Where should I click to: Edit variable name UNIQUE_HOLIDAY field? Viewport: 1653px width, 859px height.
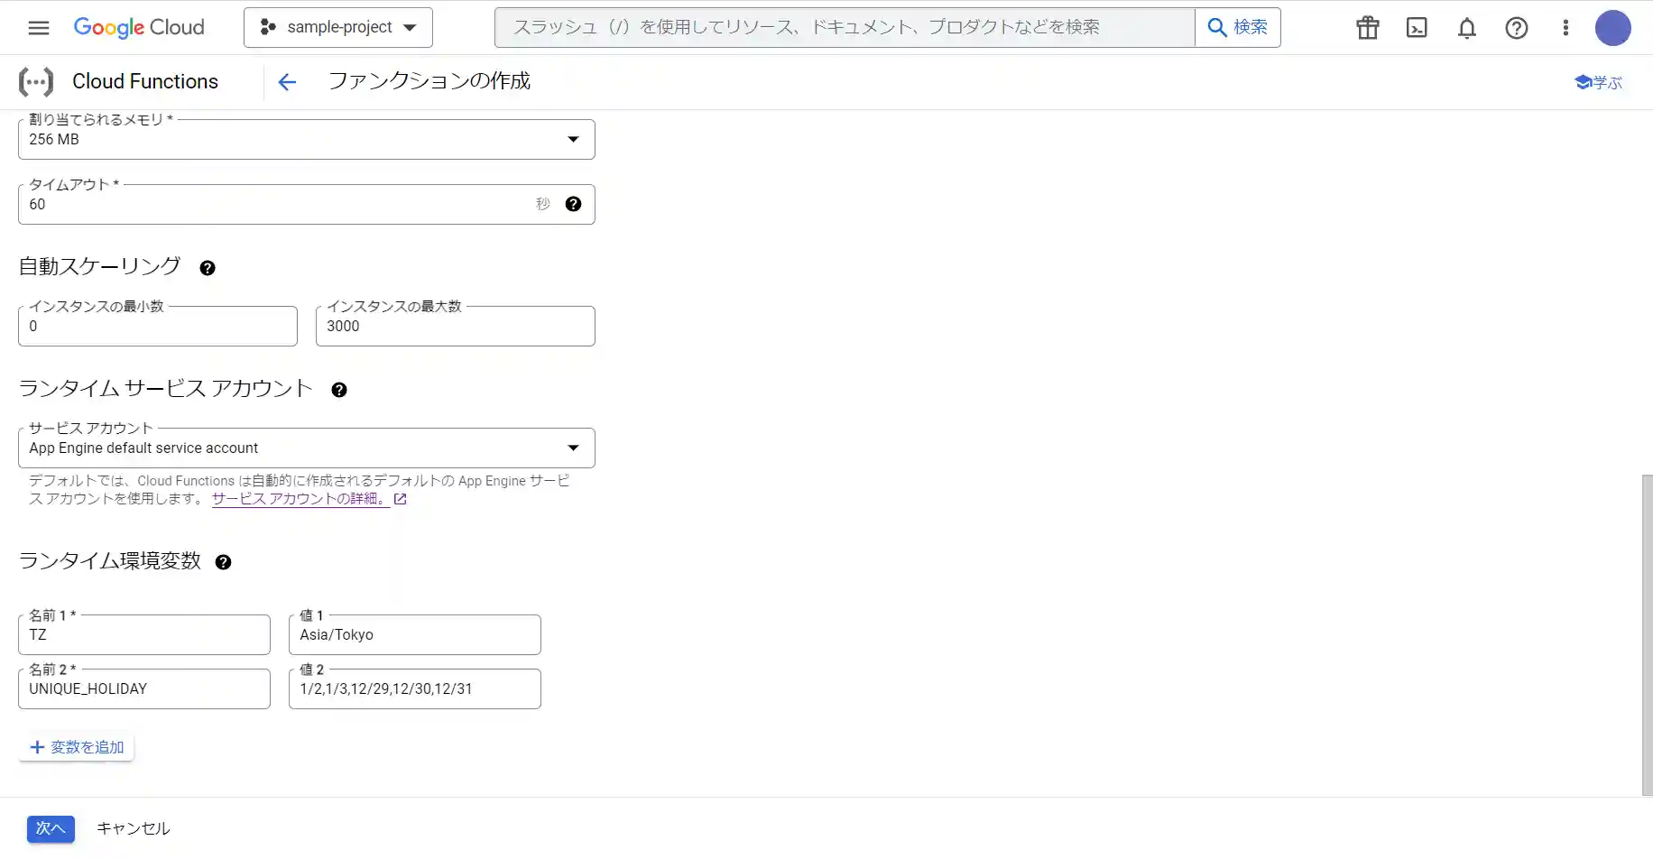click(144, 688)
